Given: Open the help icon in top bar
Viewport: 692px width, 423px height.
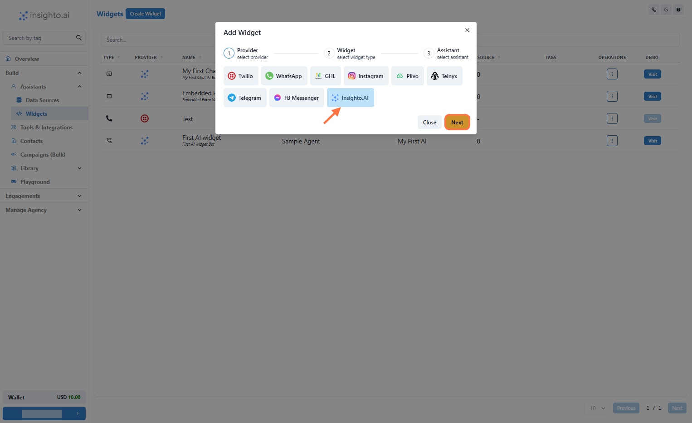Looking at the screenshot, I should (678, 10).
